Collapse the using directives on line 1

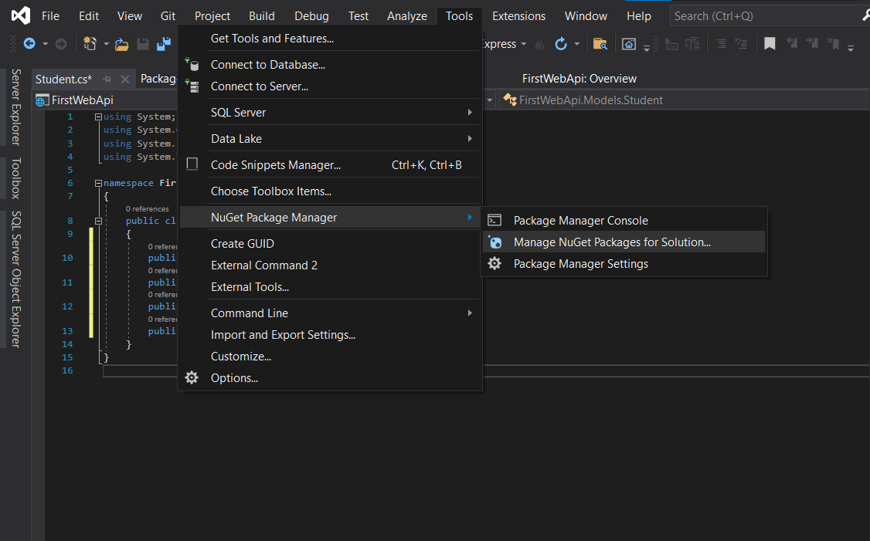click(98, 117)
